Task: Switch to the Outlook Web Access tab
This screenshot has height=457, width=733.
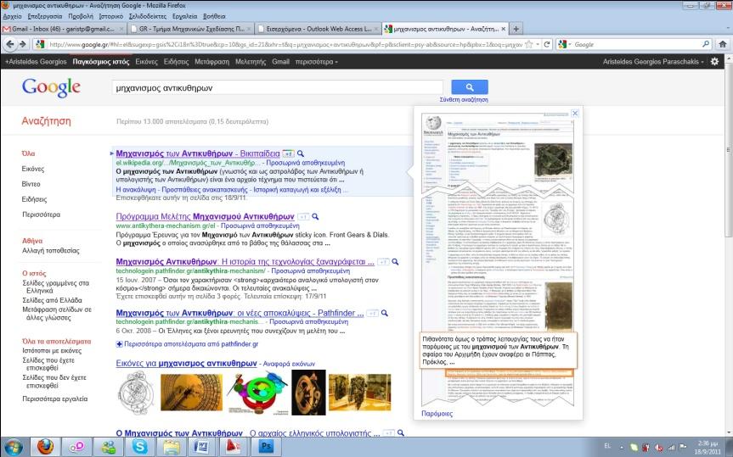Action: [319, 29]
